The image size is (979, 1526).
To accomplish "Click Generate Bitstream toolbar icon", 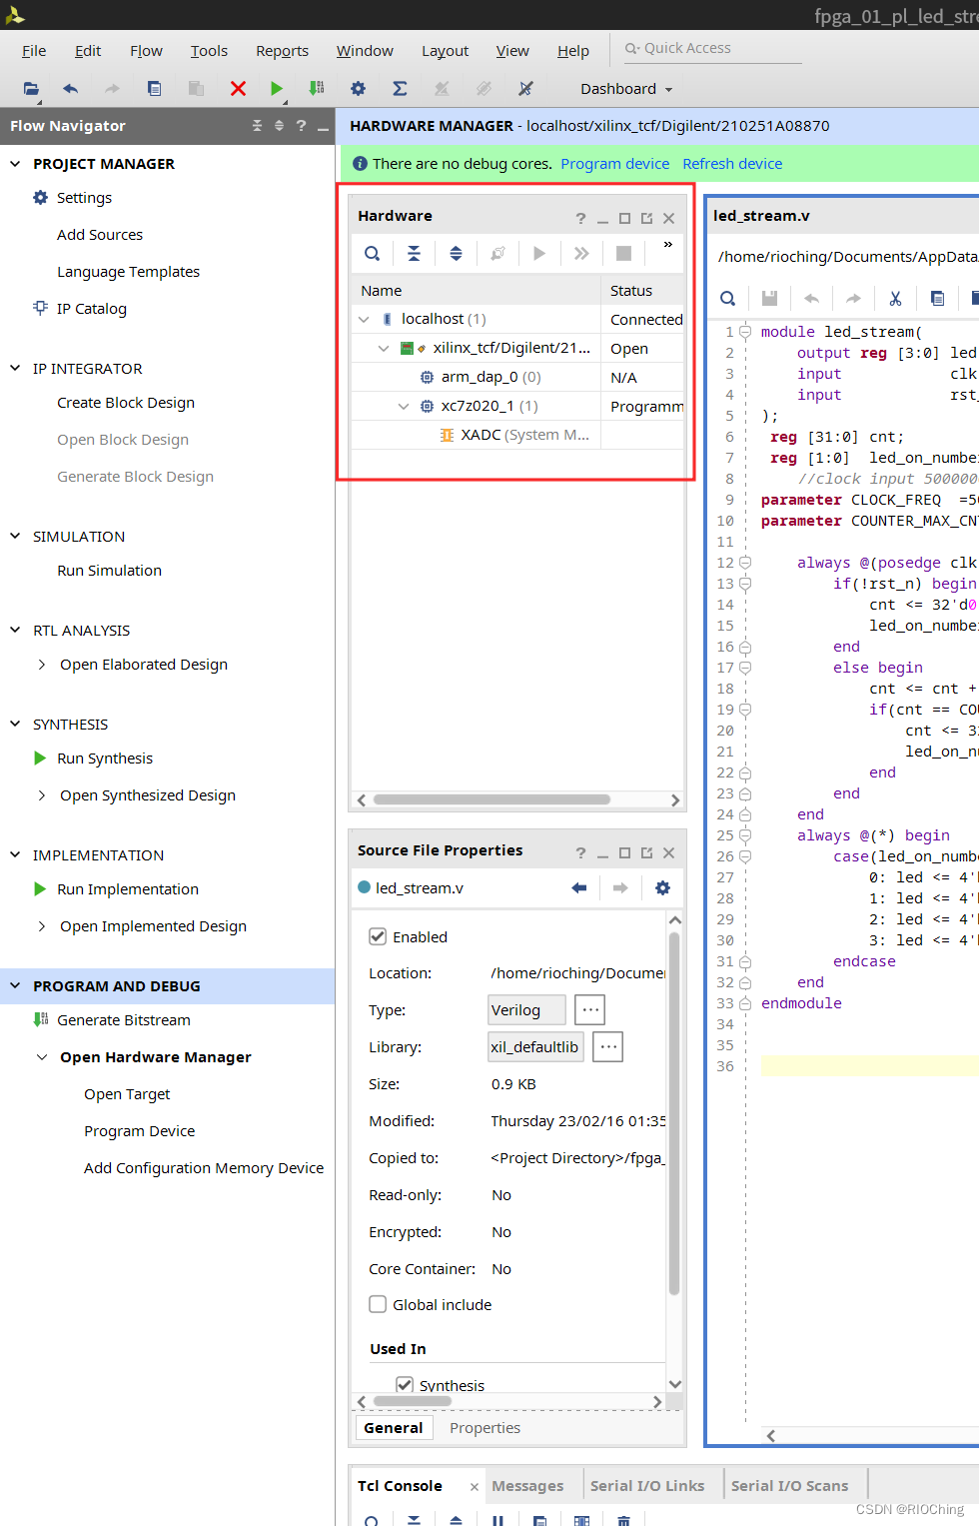I will 317,89.
